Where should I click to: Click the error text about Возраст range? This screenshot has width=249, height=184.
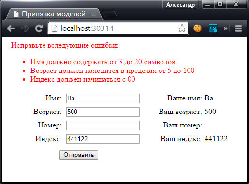[x=112, y=71]
